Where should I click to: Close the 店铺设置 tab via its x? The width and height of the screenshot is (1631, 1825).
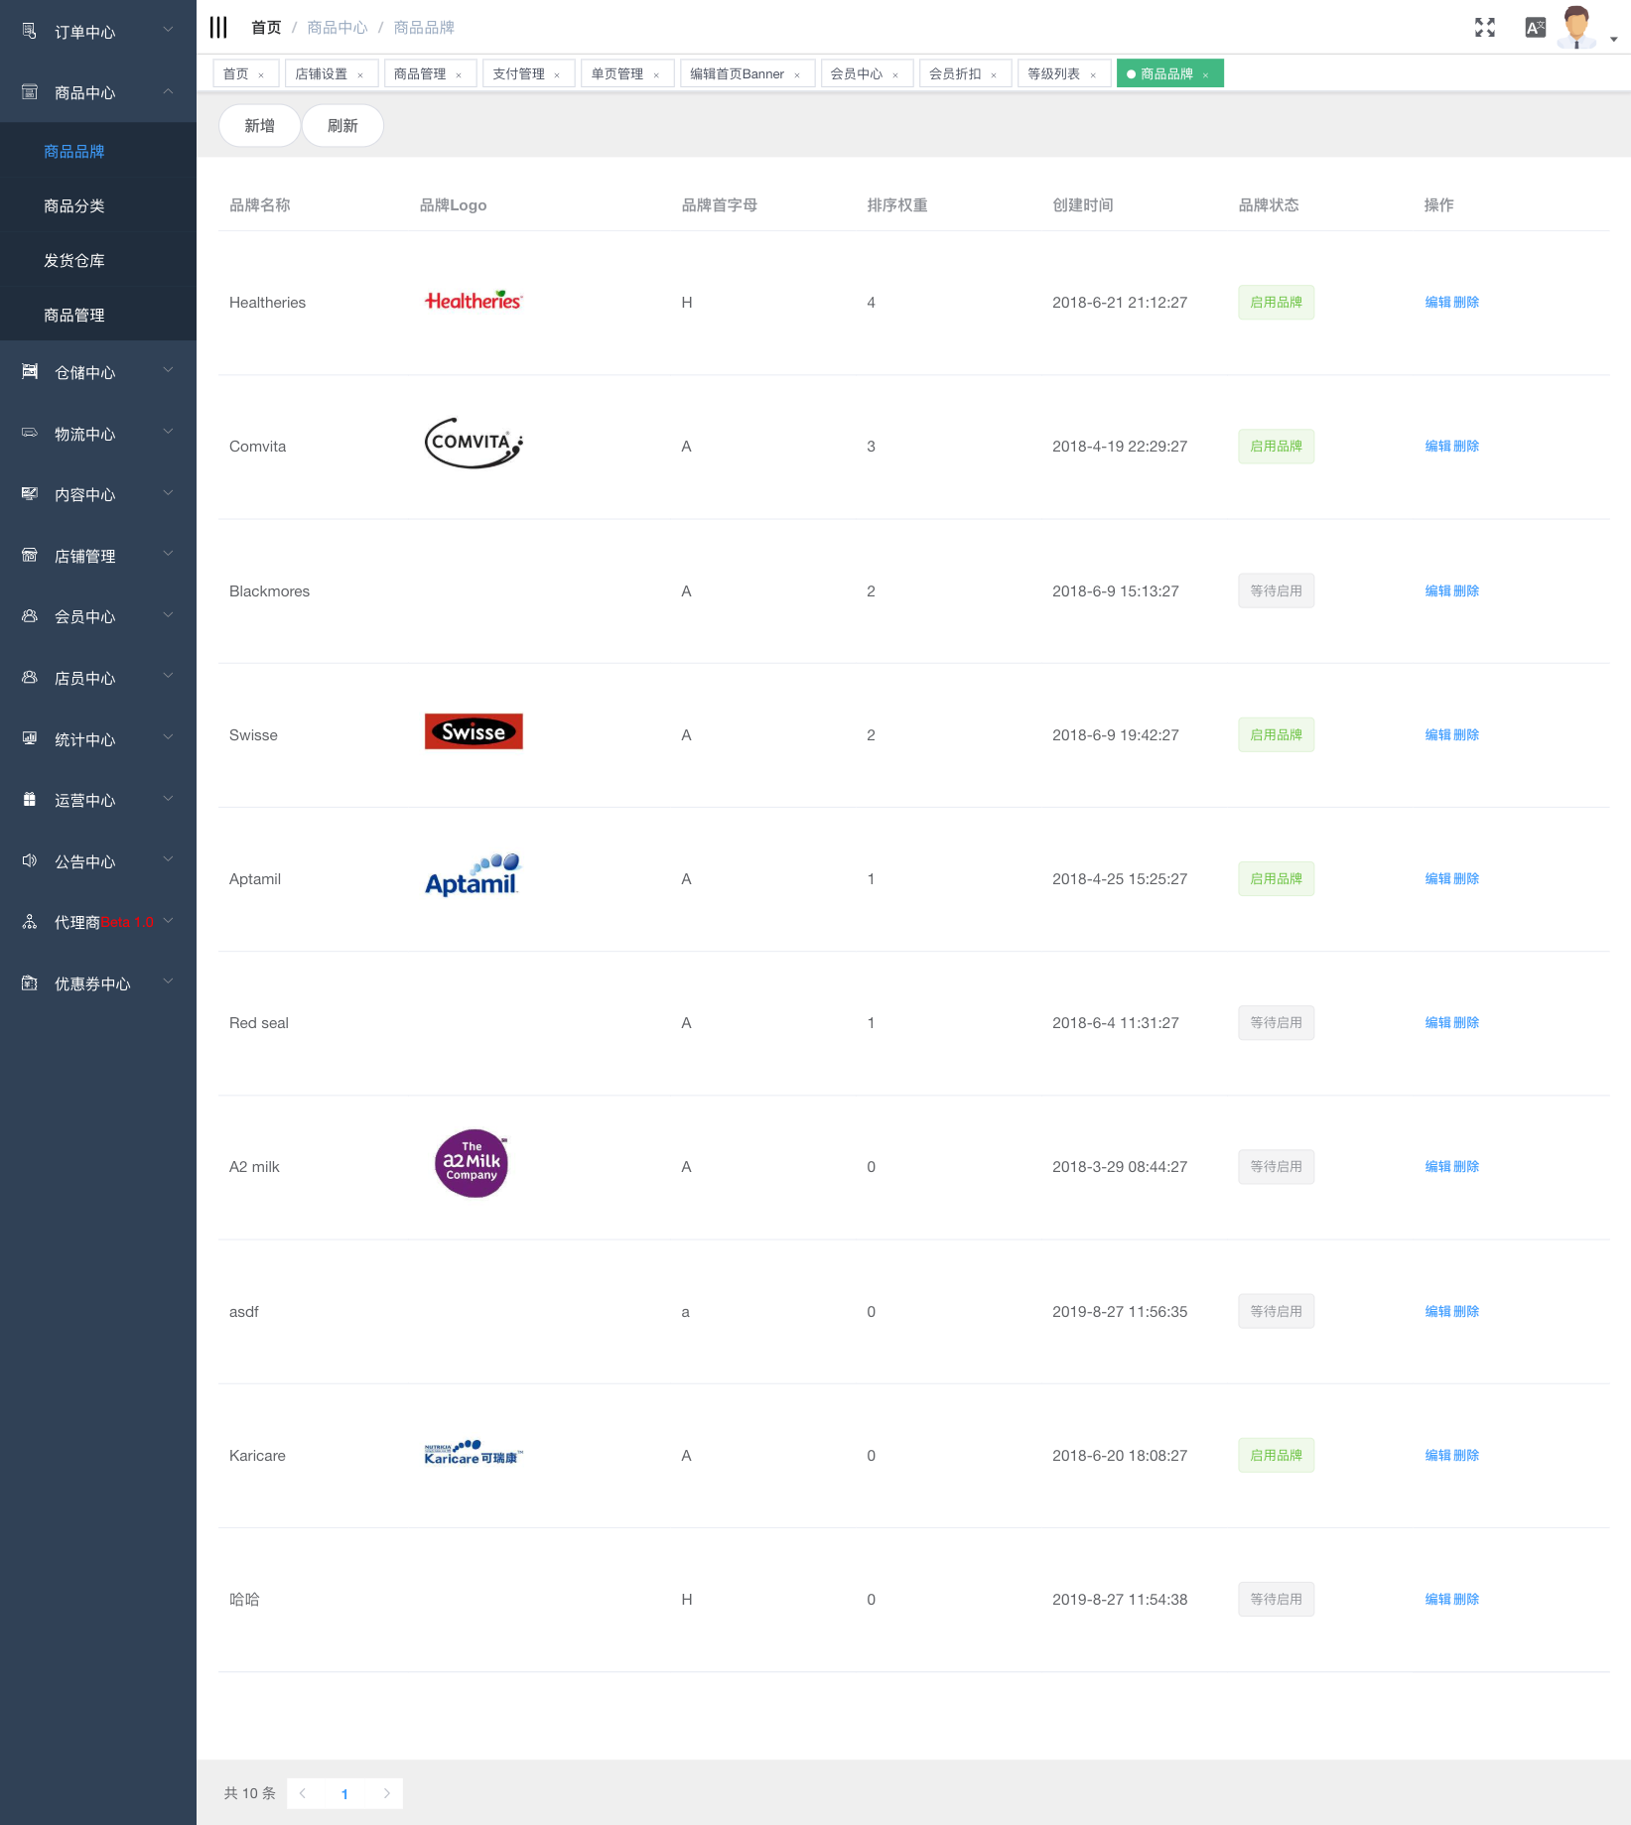[360, 75]
